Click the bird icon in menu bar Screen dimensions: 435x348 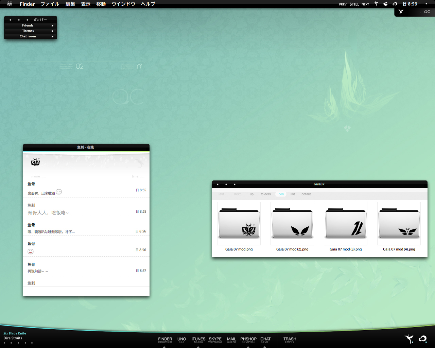[x=376, y=4]
